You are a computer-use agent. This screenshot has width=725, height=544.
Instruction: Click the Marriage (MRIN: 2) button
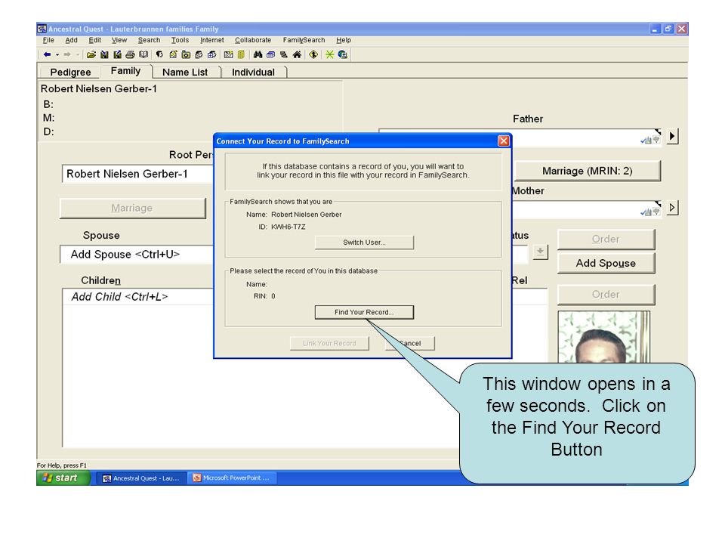[588, 172]
